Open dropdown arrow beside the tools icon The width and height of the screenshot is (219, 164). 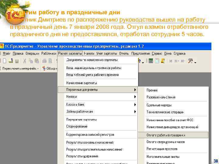coord(195,63)
